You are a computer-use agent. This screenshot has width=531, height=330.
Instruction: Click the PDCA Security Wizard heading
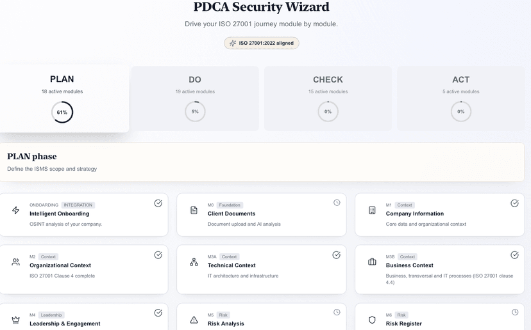point(262,7)
